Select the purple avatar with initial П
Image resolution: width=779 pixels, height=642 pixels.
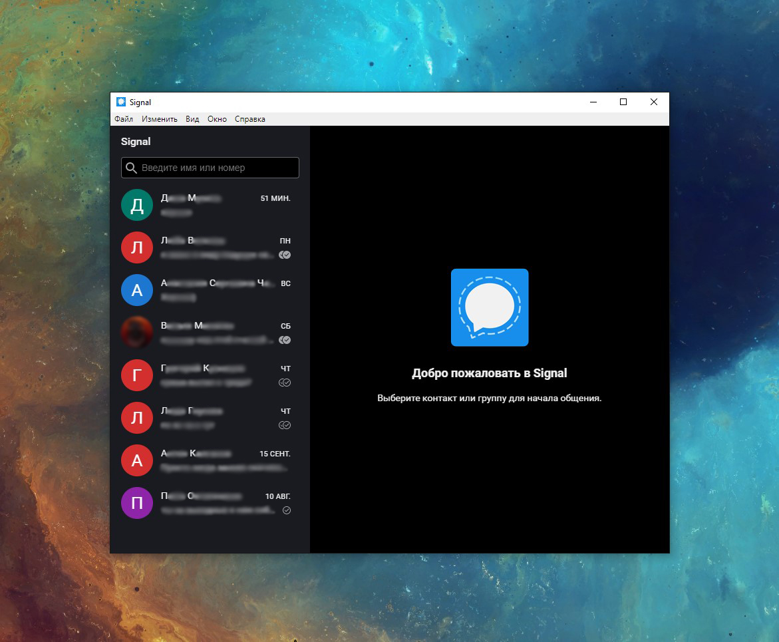(136, 503)
